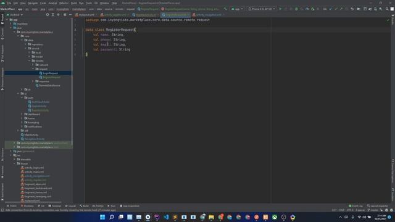Expand the repository package

click(x=25, y=44)
